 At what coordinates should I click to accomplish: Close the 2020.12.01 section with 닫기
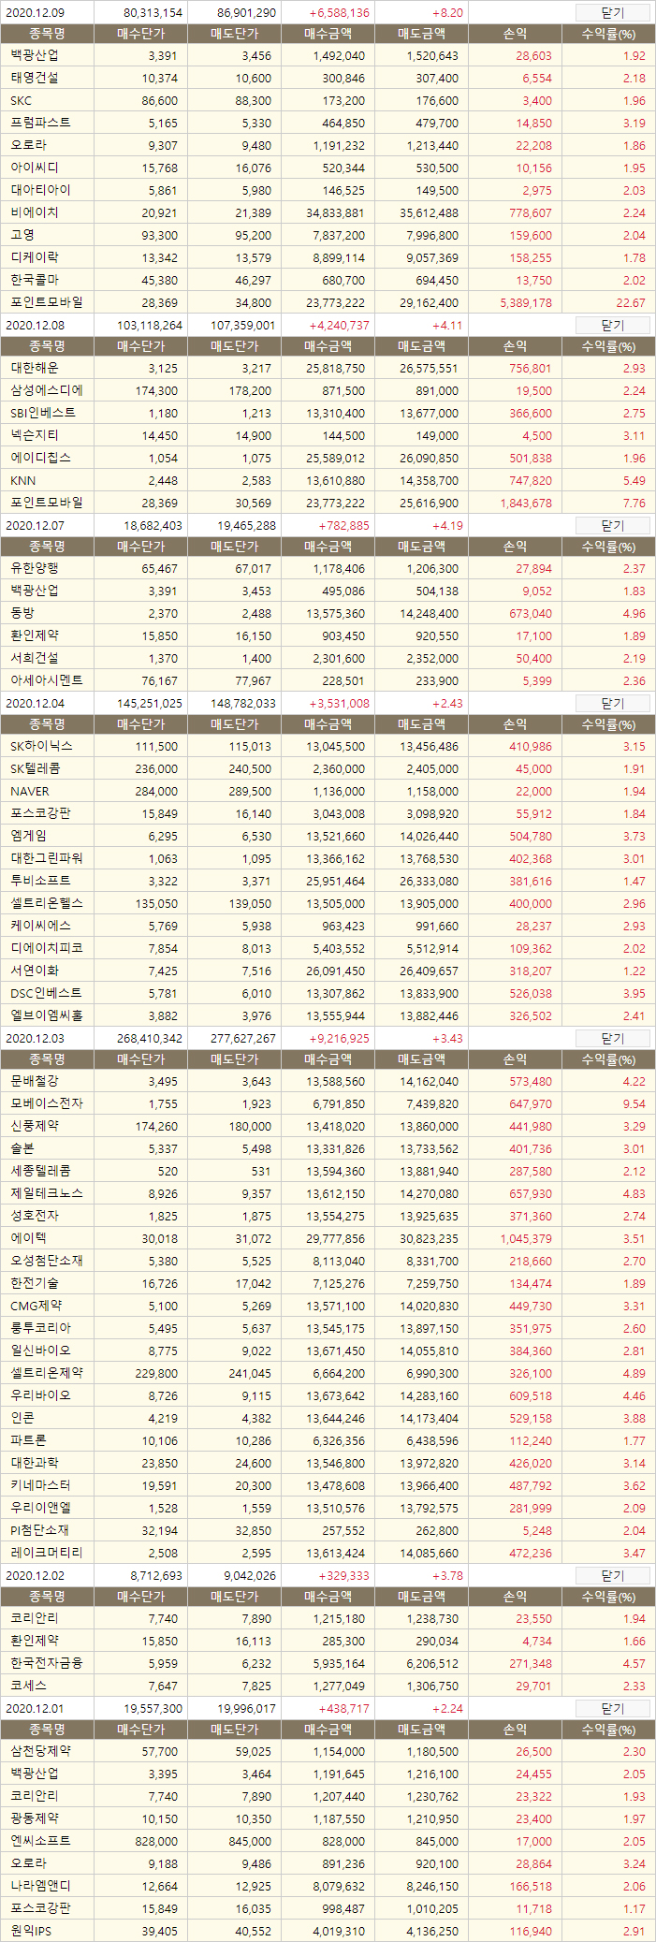point(612,1709)
